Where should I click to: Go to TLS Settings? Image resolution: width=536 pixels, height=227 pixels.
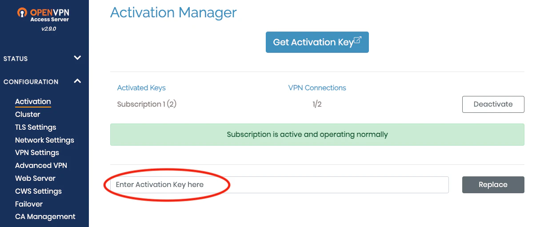[36, 127]
